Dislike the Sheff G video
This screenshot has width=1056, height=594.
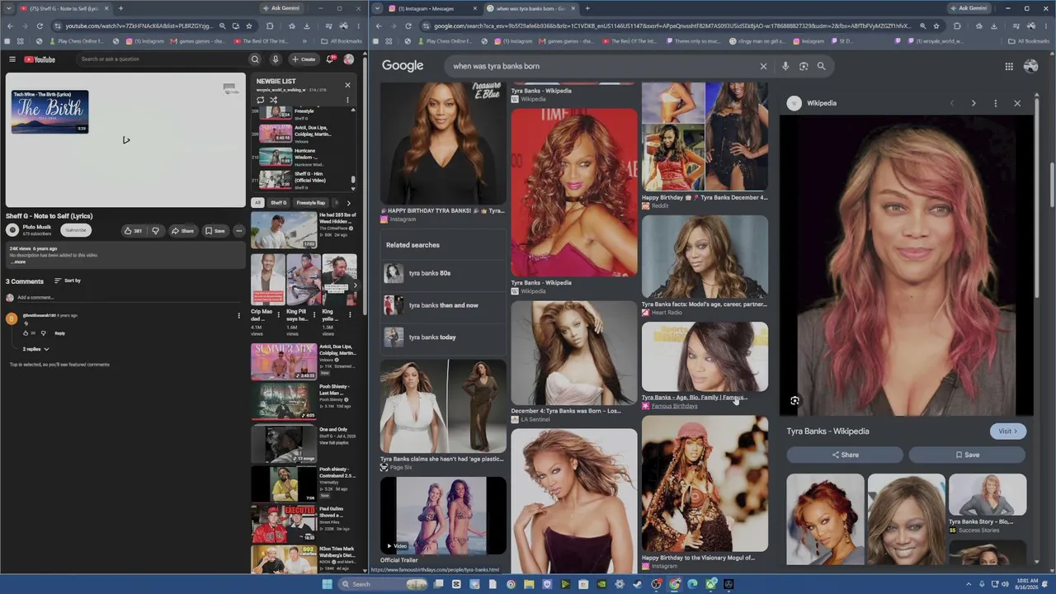(155, 231)
